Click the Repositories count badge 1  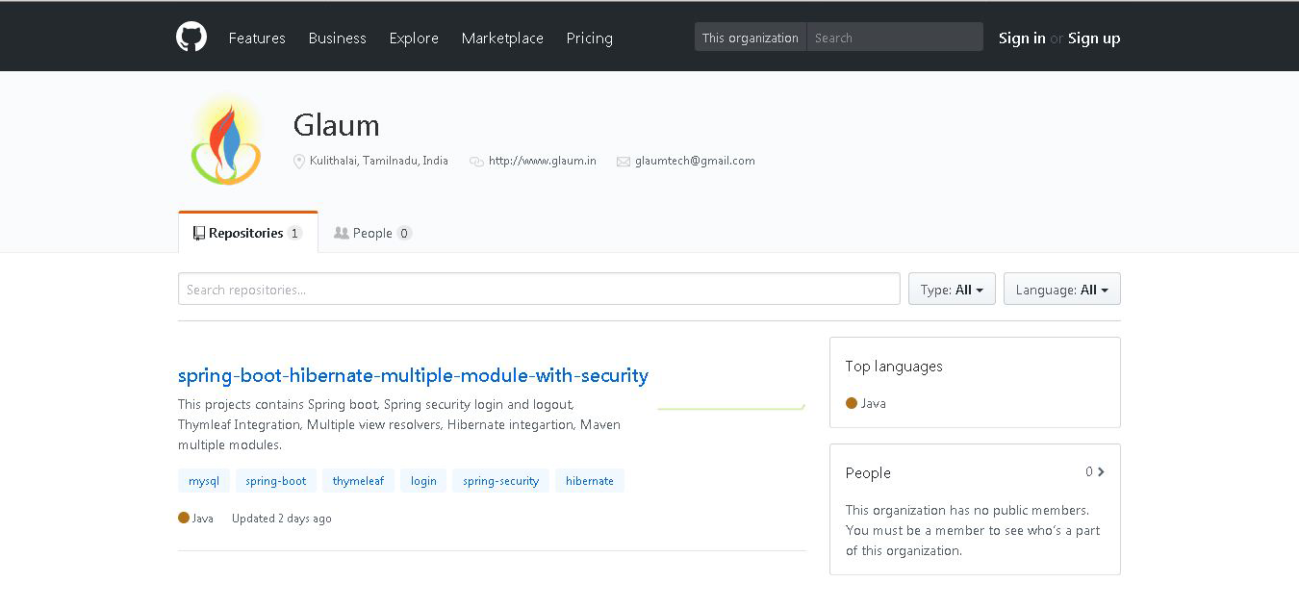[294, 233]
